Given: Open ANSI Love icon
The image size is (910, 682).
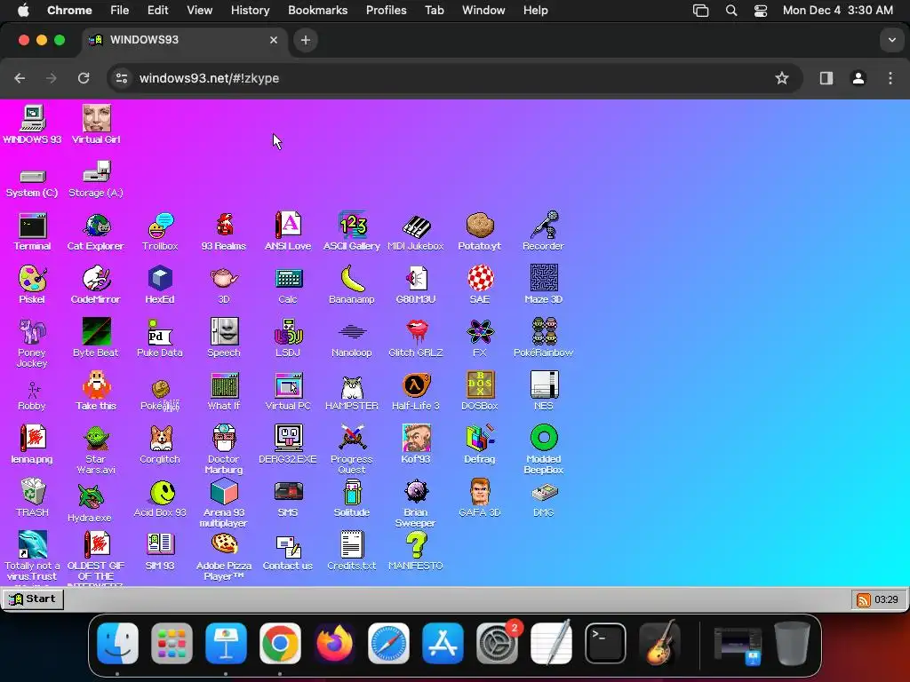Looking at the screenshot, I should click(288, 232).
